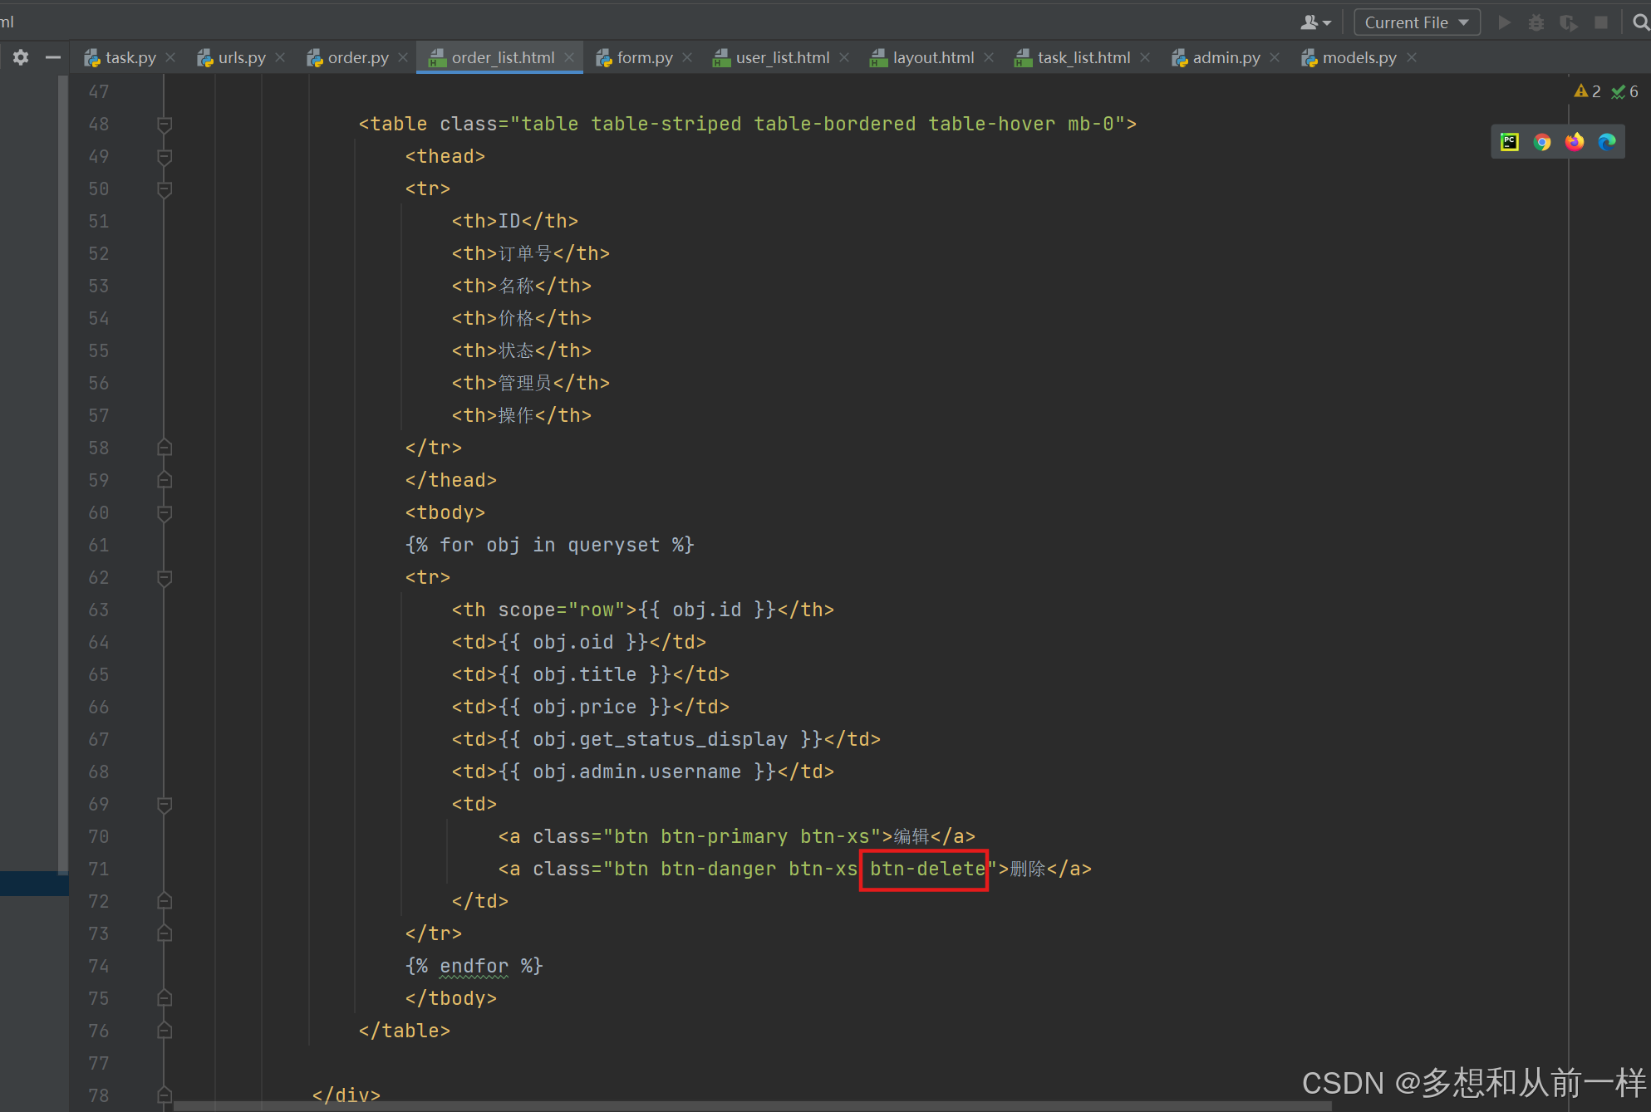Collapse the tbody fold marker on line 60
The width and height of the screenshot is (1651, 1112).
tap(165, 513)
